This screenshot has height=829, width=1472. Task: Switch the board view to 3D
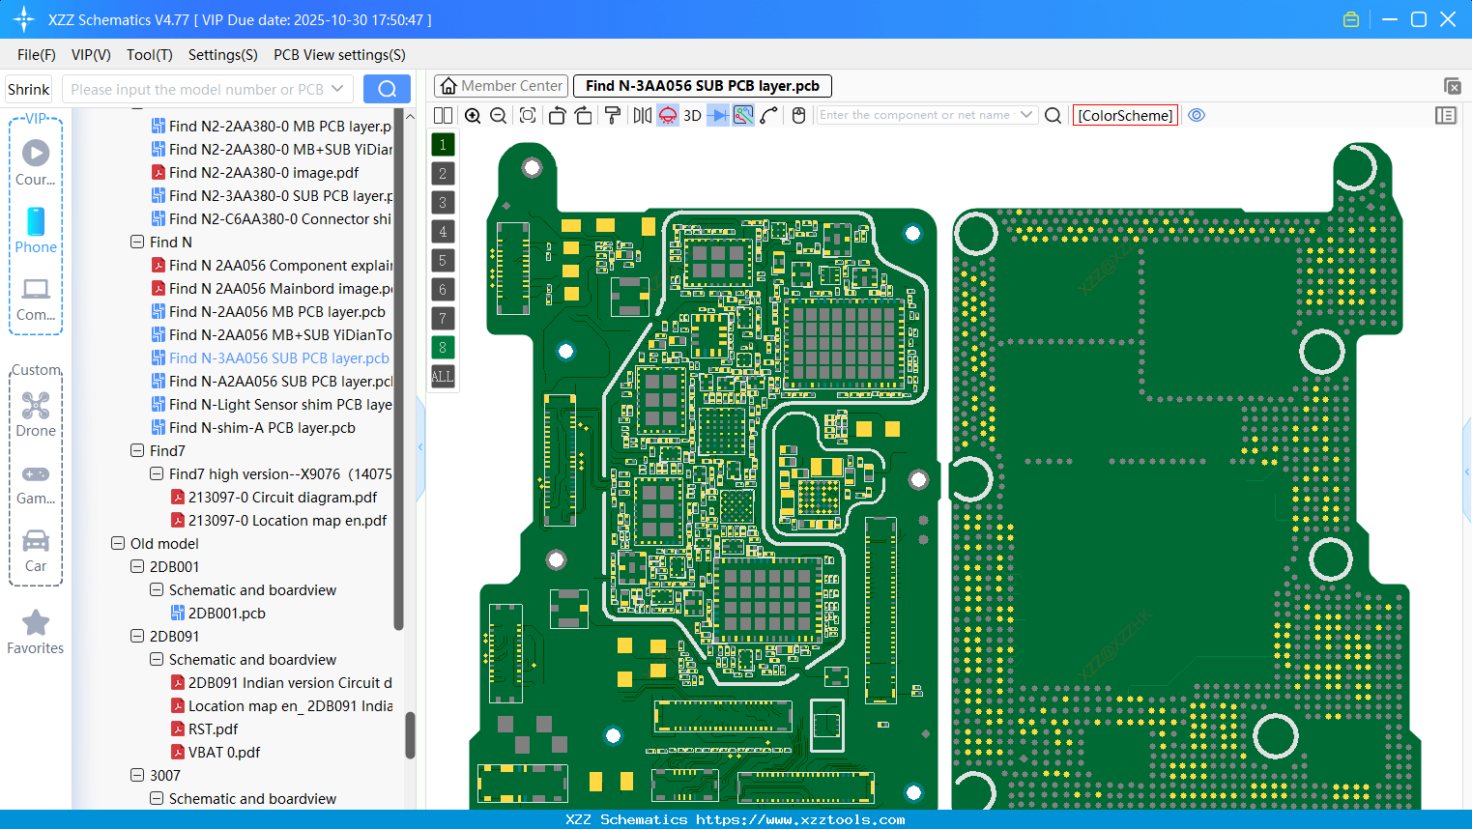[x=691, y=115]
